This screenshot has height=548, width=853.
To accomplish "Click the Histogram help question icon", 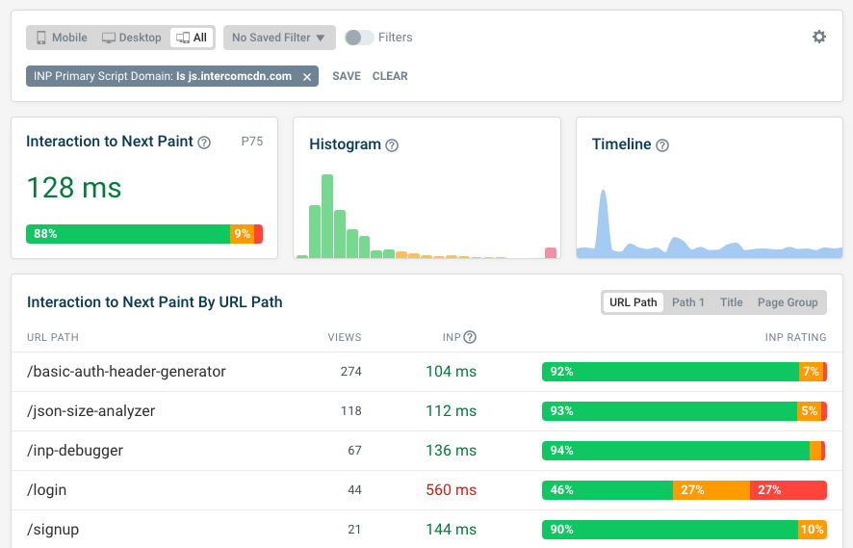I will click(392, 145).
